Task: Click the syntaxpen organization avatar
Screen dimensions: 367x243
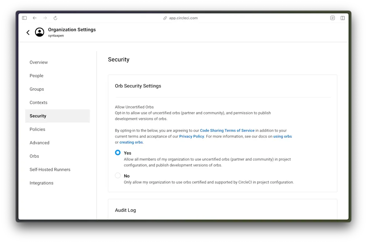Action: pos(40,32)
